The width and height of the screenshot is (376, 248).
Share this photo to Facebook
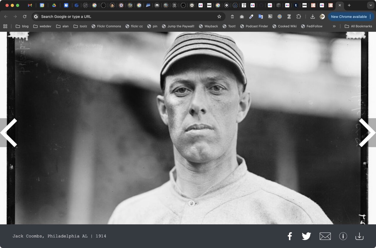point(290,236)
